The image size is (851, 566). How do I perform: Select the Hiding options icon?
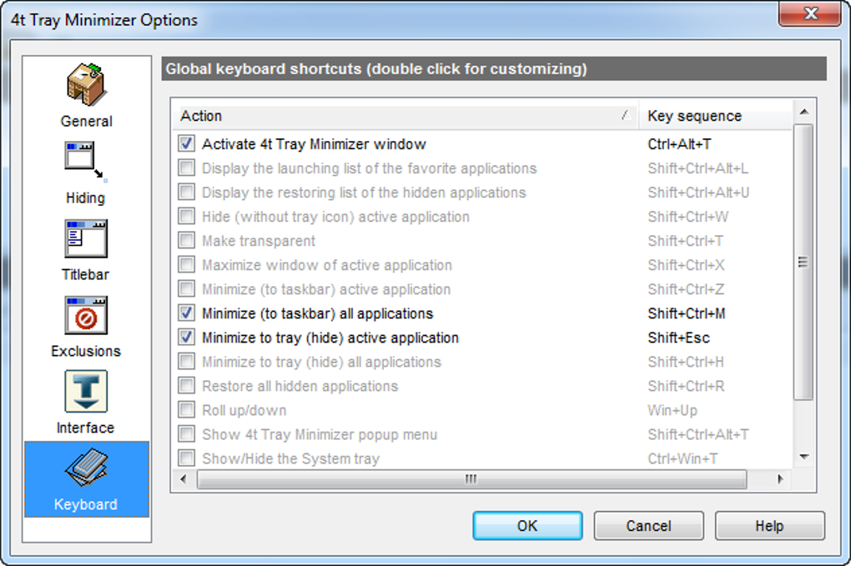coord(86,172)
